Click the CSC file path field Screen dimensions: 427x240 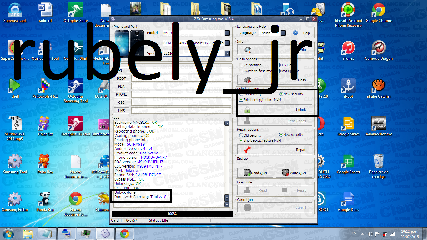pos(181,102)
